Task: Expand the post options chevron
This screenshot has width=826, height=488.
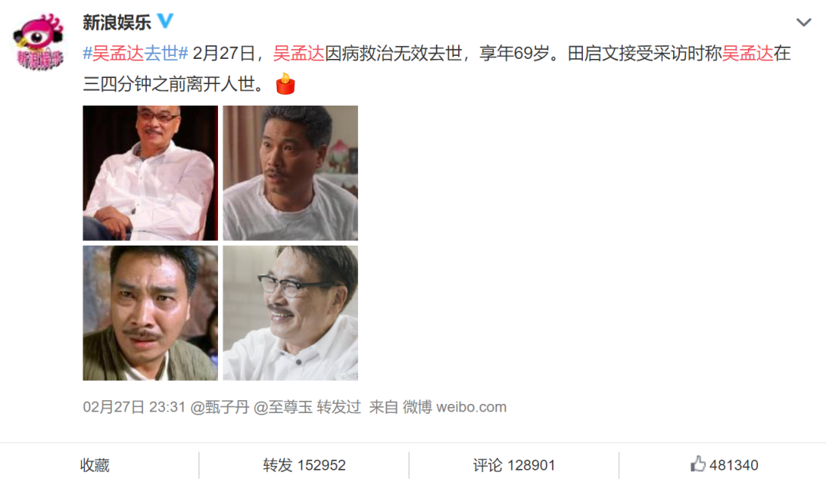Action: 803,22
